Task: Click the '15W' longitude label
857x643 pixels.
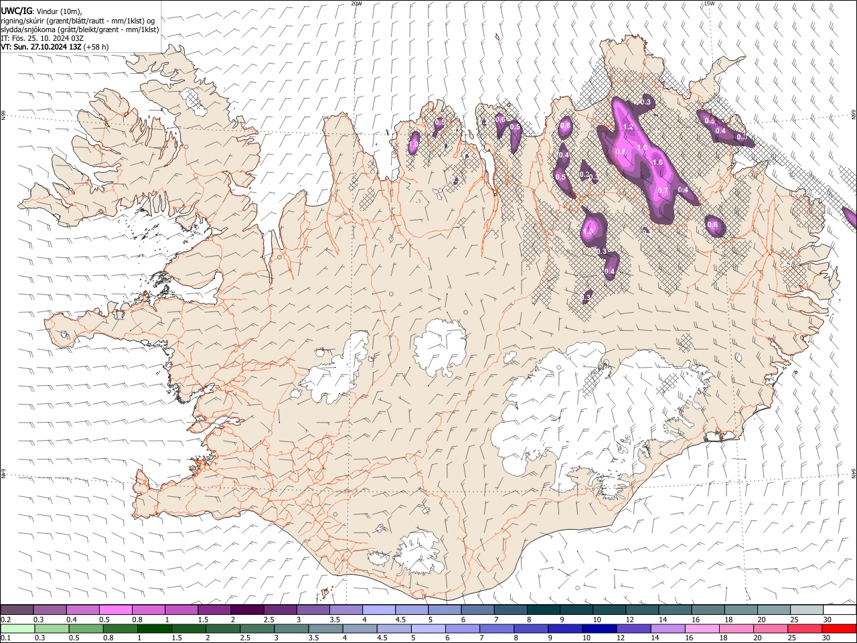Action: 709,3
